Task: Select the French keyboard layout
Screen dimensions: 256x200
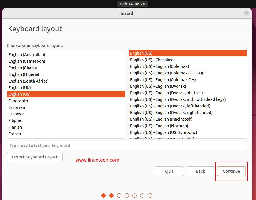Action: pos(15,134)
